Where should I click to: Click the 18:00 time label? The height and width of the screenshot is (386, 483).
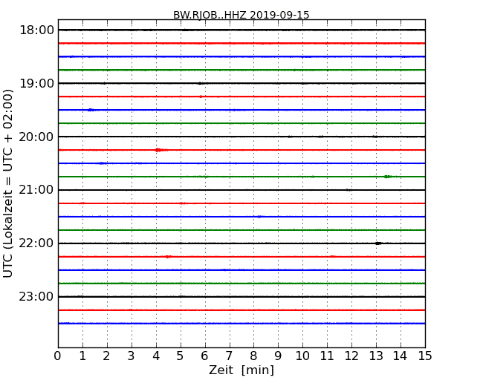point(36,30)
